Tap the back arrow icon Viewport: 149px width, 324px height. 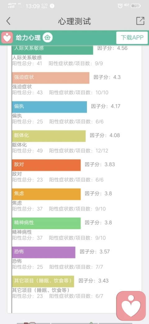click(x=8, y=21)
